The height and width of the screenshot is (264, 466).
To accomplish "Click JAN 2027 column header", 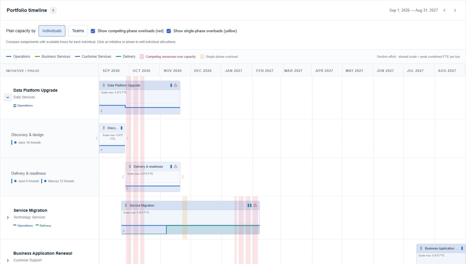I will [x=233, y=70].
